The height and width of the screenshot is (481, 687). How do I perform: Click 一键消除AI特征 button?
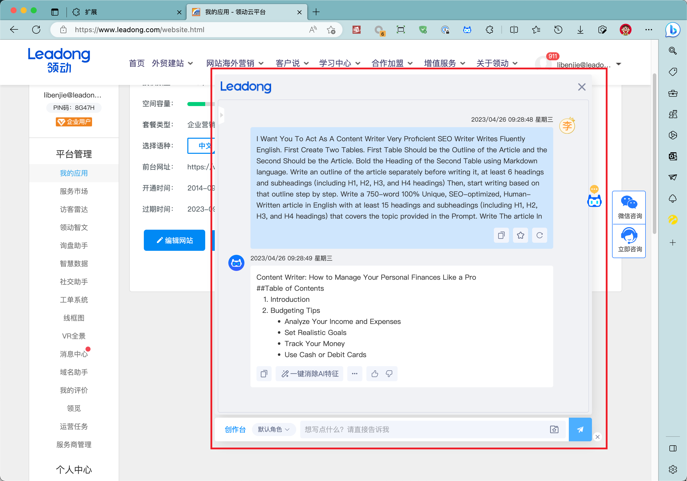[x=309, y=373]
